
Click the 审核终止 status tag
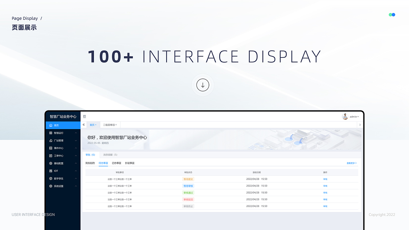(x=188, y=206)
